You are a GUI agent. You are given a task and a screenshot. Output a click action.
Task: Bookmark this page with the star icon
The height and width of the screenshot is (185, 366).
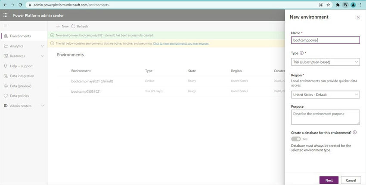pyautogui.click(x=328, y=5)
